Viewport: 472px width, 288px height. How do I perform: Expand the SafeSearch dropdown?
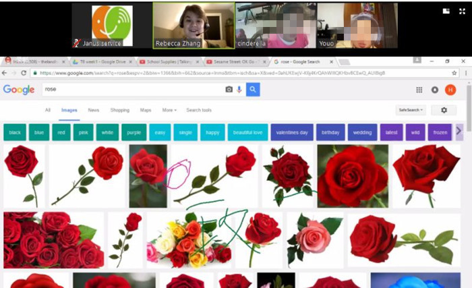tap(411, 110)
